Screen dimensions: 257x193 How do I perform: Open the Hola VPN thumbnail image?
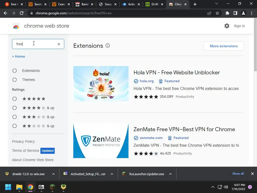click(101, 84)
